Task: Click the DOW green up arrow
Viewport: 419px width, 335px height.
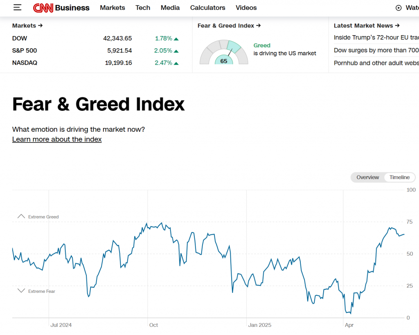Action: [x=176, y=39]
